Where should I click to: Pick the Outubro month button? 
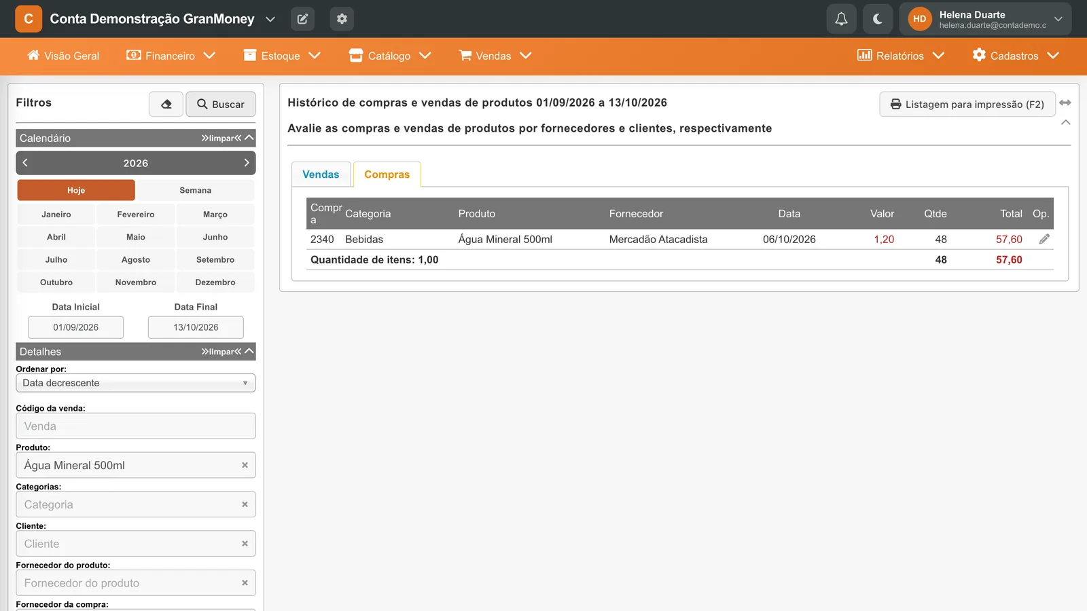(x=56, y=282)
